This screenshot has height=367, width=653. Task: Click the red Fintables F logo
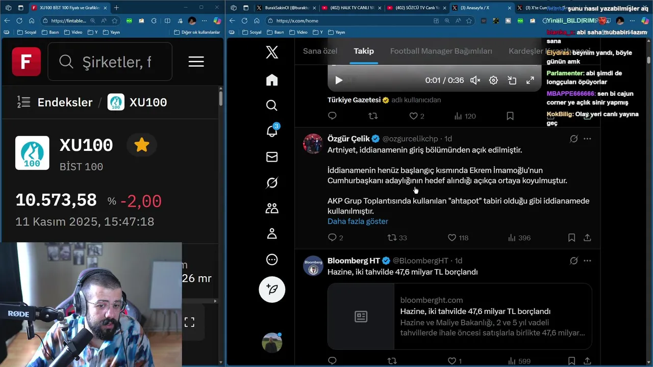(27, 62)
